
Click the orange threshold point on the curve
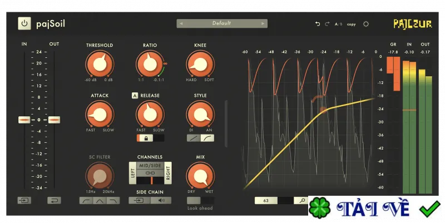tap(323, 110)
